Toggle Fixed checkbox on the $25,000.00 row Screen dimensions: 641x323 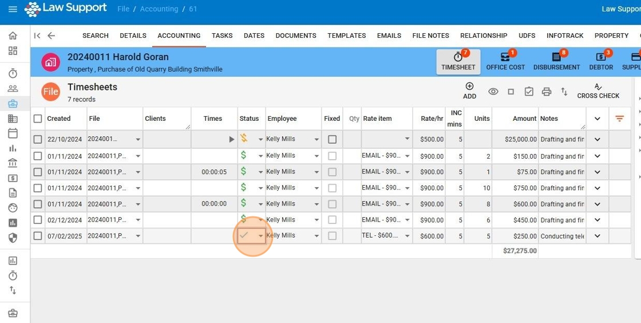[333, 139]
